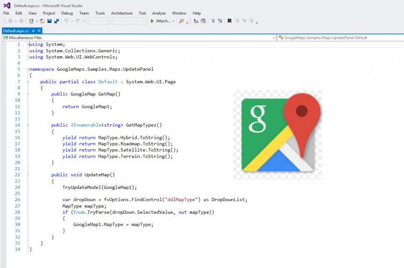Image resolution: width=404 pixels, height=268 pixels.
Task: Click the Visual Studio logo icon
Action: pos(7,5)
